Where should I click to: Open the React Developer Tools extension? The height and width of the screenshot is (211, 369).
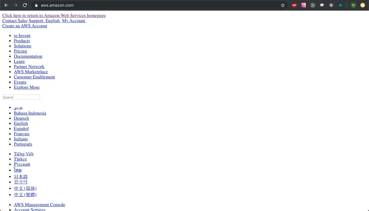coord(331,5)
